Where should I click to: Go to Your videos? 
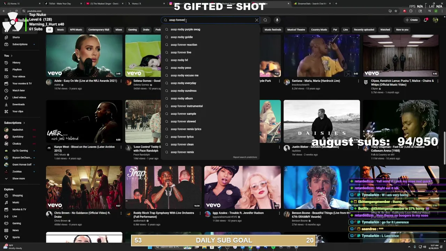click(20, 76)
